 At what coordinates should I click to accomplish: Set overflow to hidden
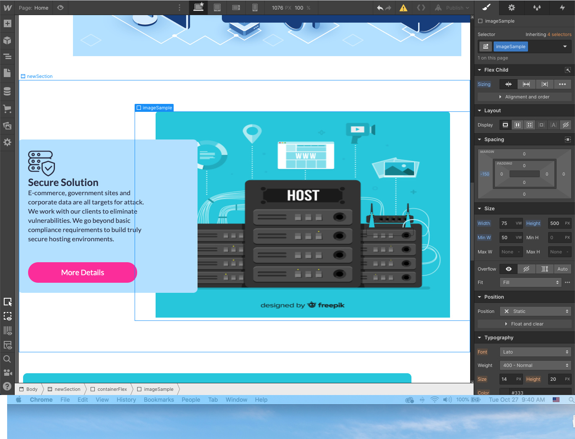pos(526,269)
